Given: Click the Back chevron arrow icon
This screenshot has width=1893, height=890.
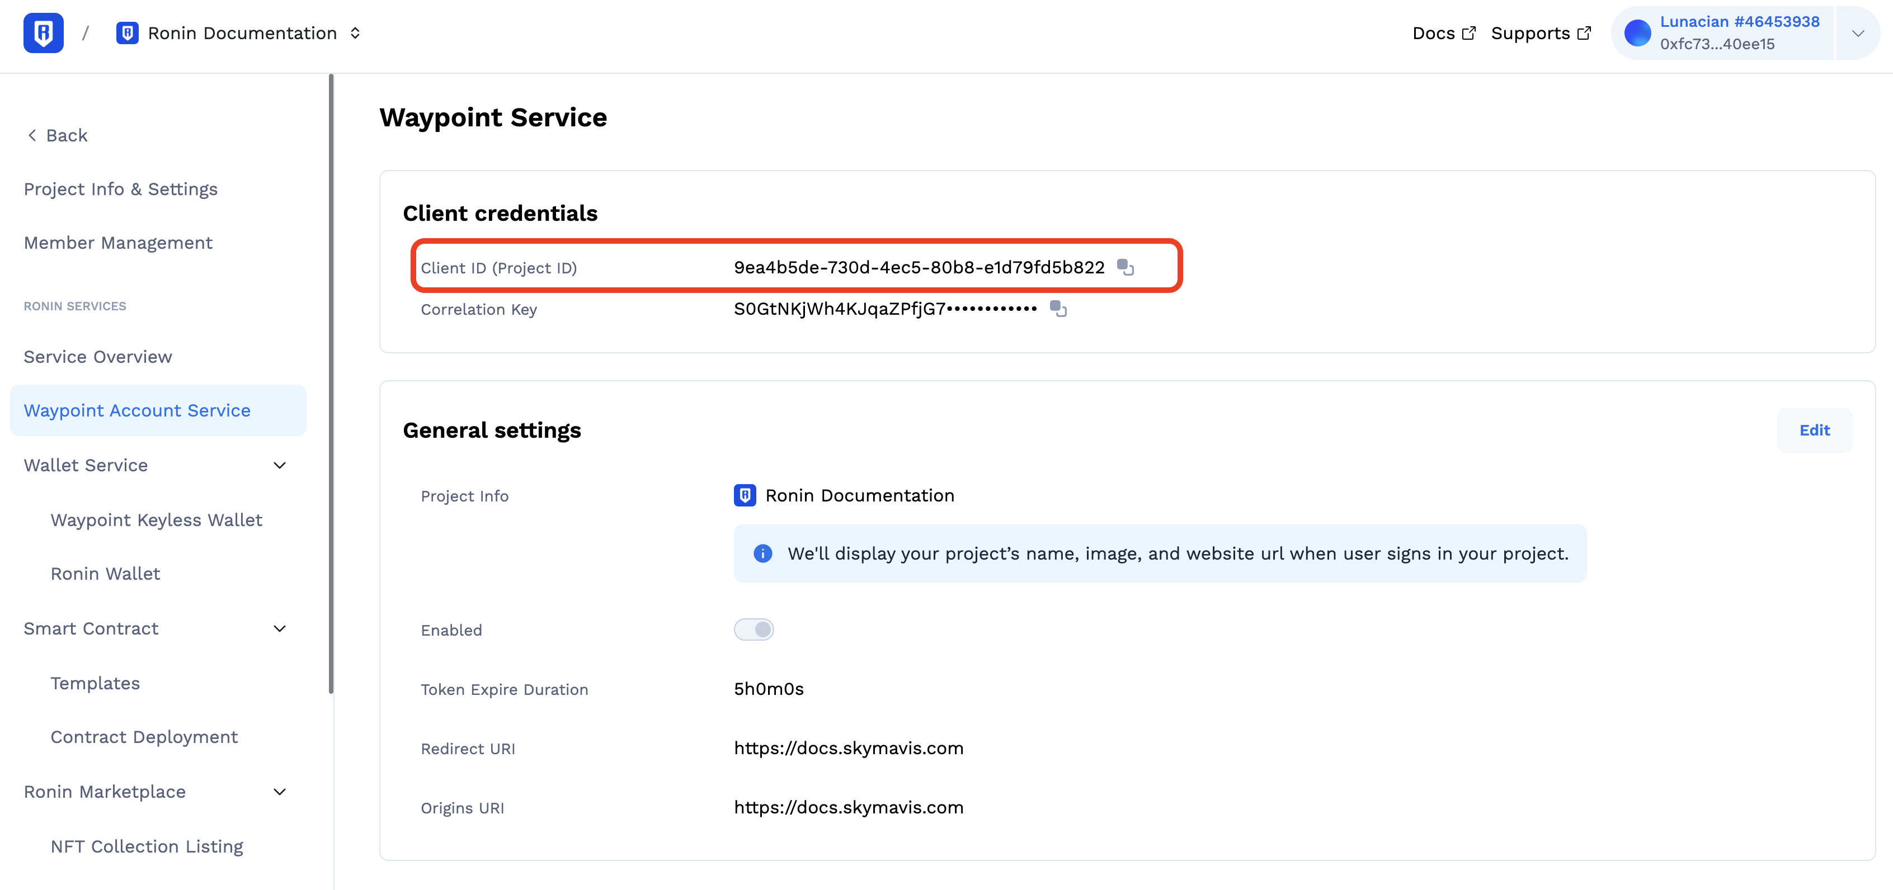Looking at the screenshot, I should (31, 135).
